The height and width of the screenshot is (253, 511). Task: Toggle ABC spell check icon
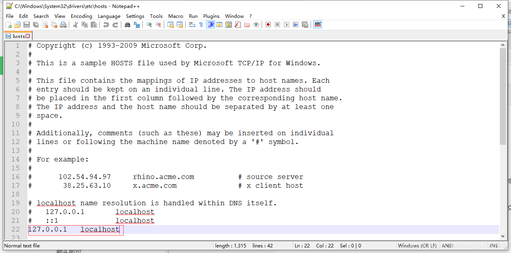coord(318,25)
